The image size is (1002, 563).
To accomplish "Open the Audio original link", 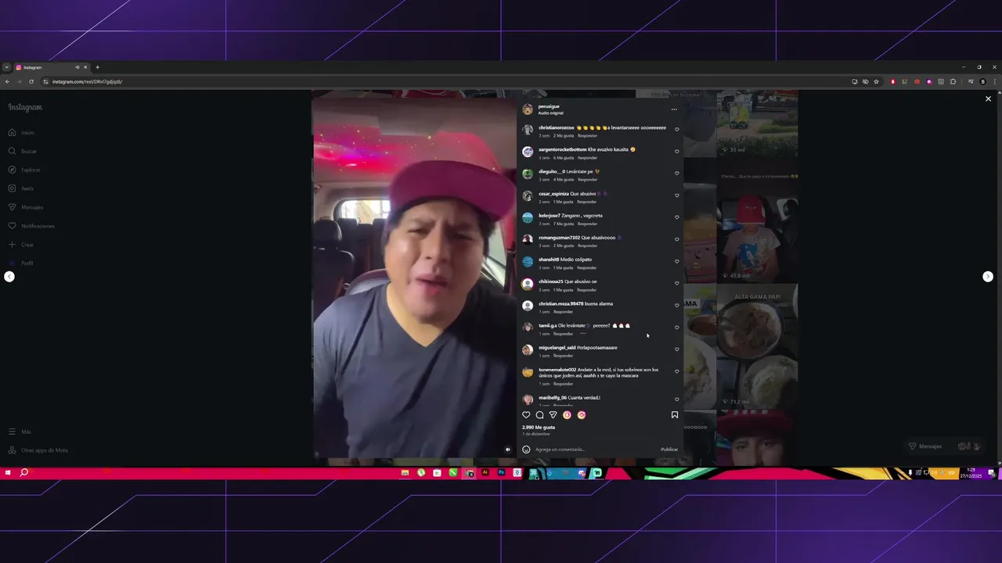I will tap(550, 113).
